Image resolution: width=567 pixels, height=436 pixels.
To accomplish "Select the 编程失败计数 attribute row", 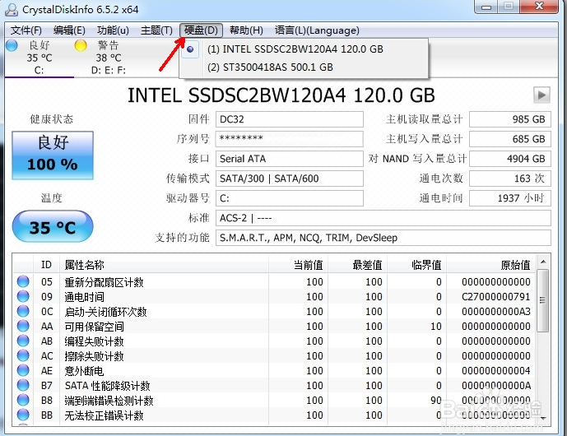I will [x=275, y=341].
